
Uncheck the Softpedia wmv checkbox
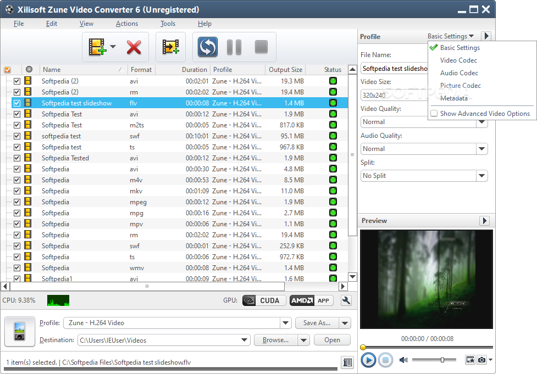17,267
